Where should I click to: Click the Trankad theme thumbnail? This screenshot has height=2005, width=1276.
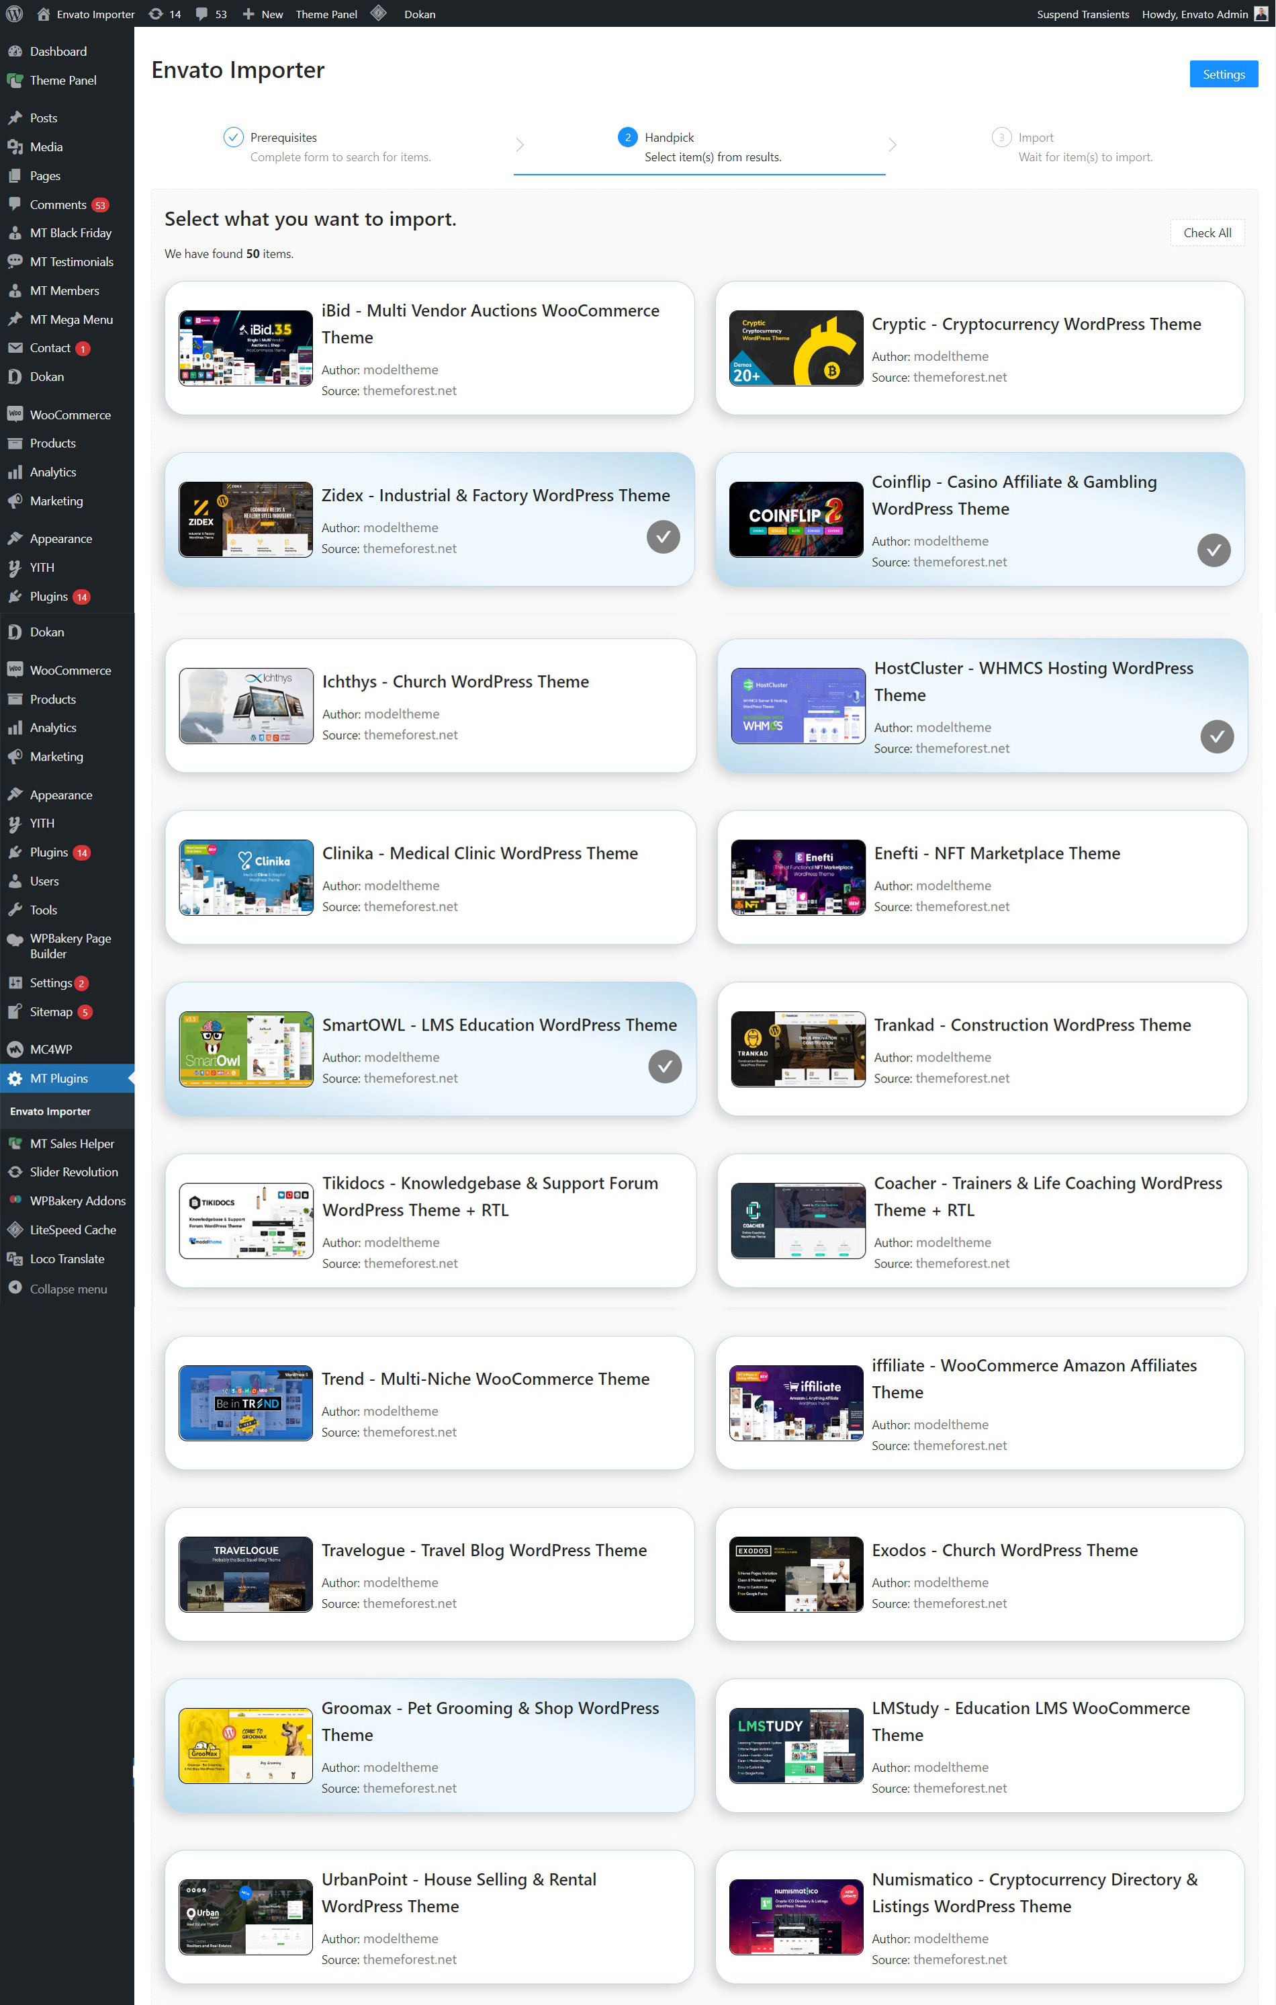click(x=799, y=1049)
